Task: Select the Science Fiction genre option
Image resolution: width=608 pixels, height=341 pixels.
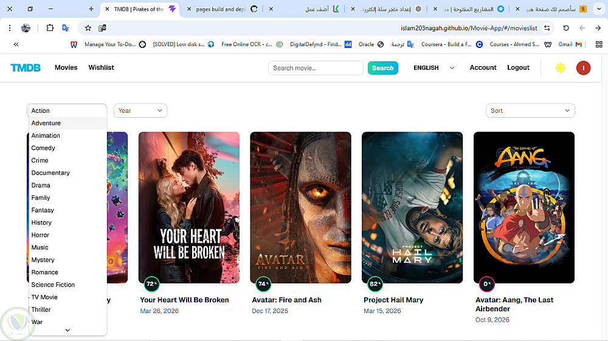Action: coord(67,285)
